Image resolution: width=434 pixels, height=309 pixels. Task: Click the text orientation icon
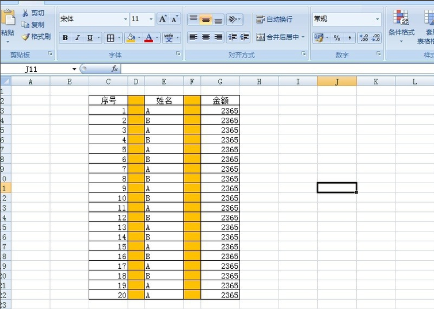pyautogui.click(x=234, y=20)
